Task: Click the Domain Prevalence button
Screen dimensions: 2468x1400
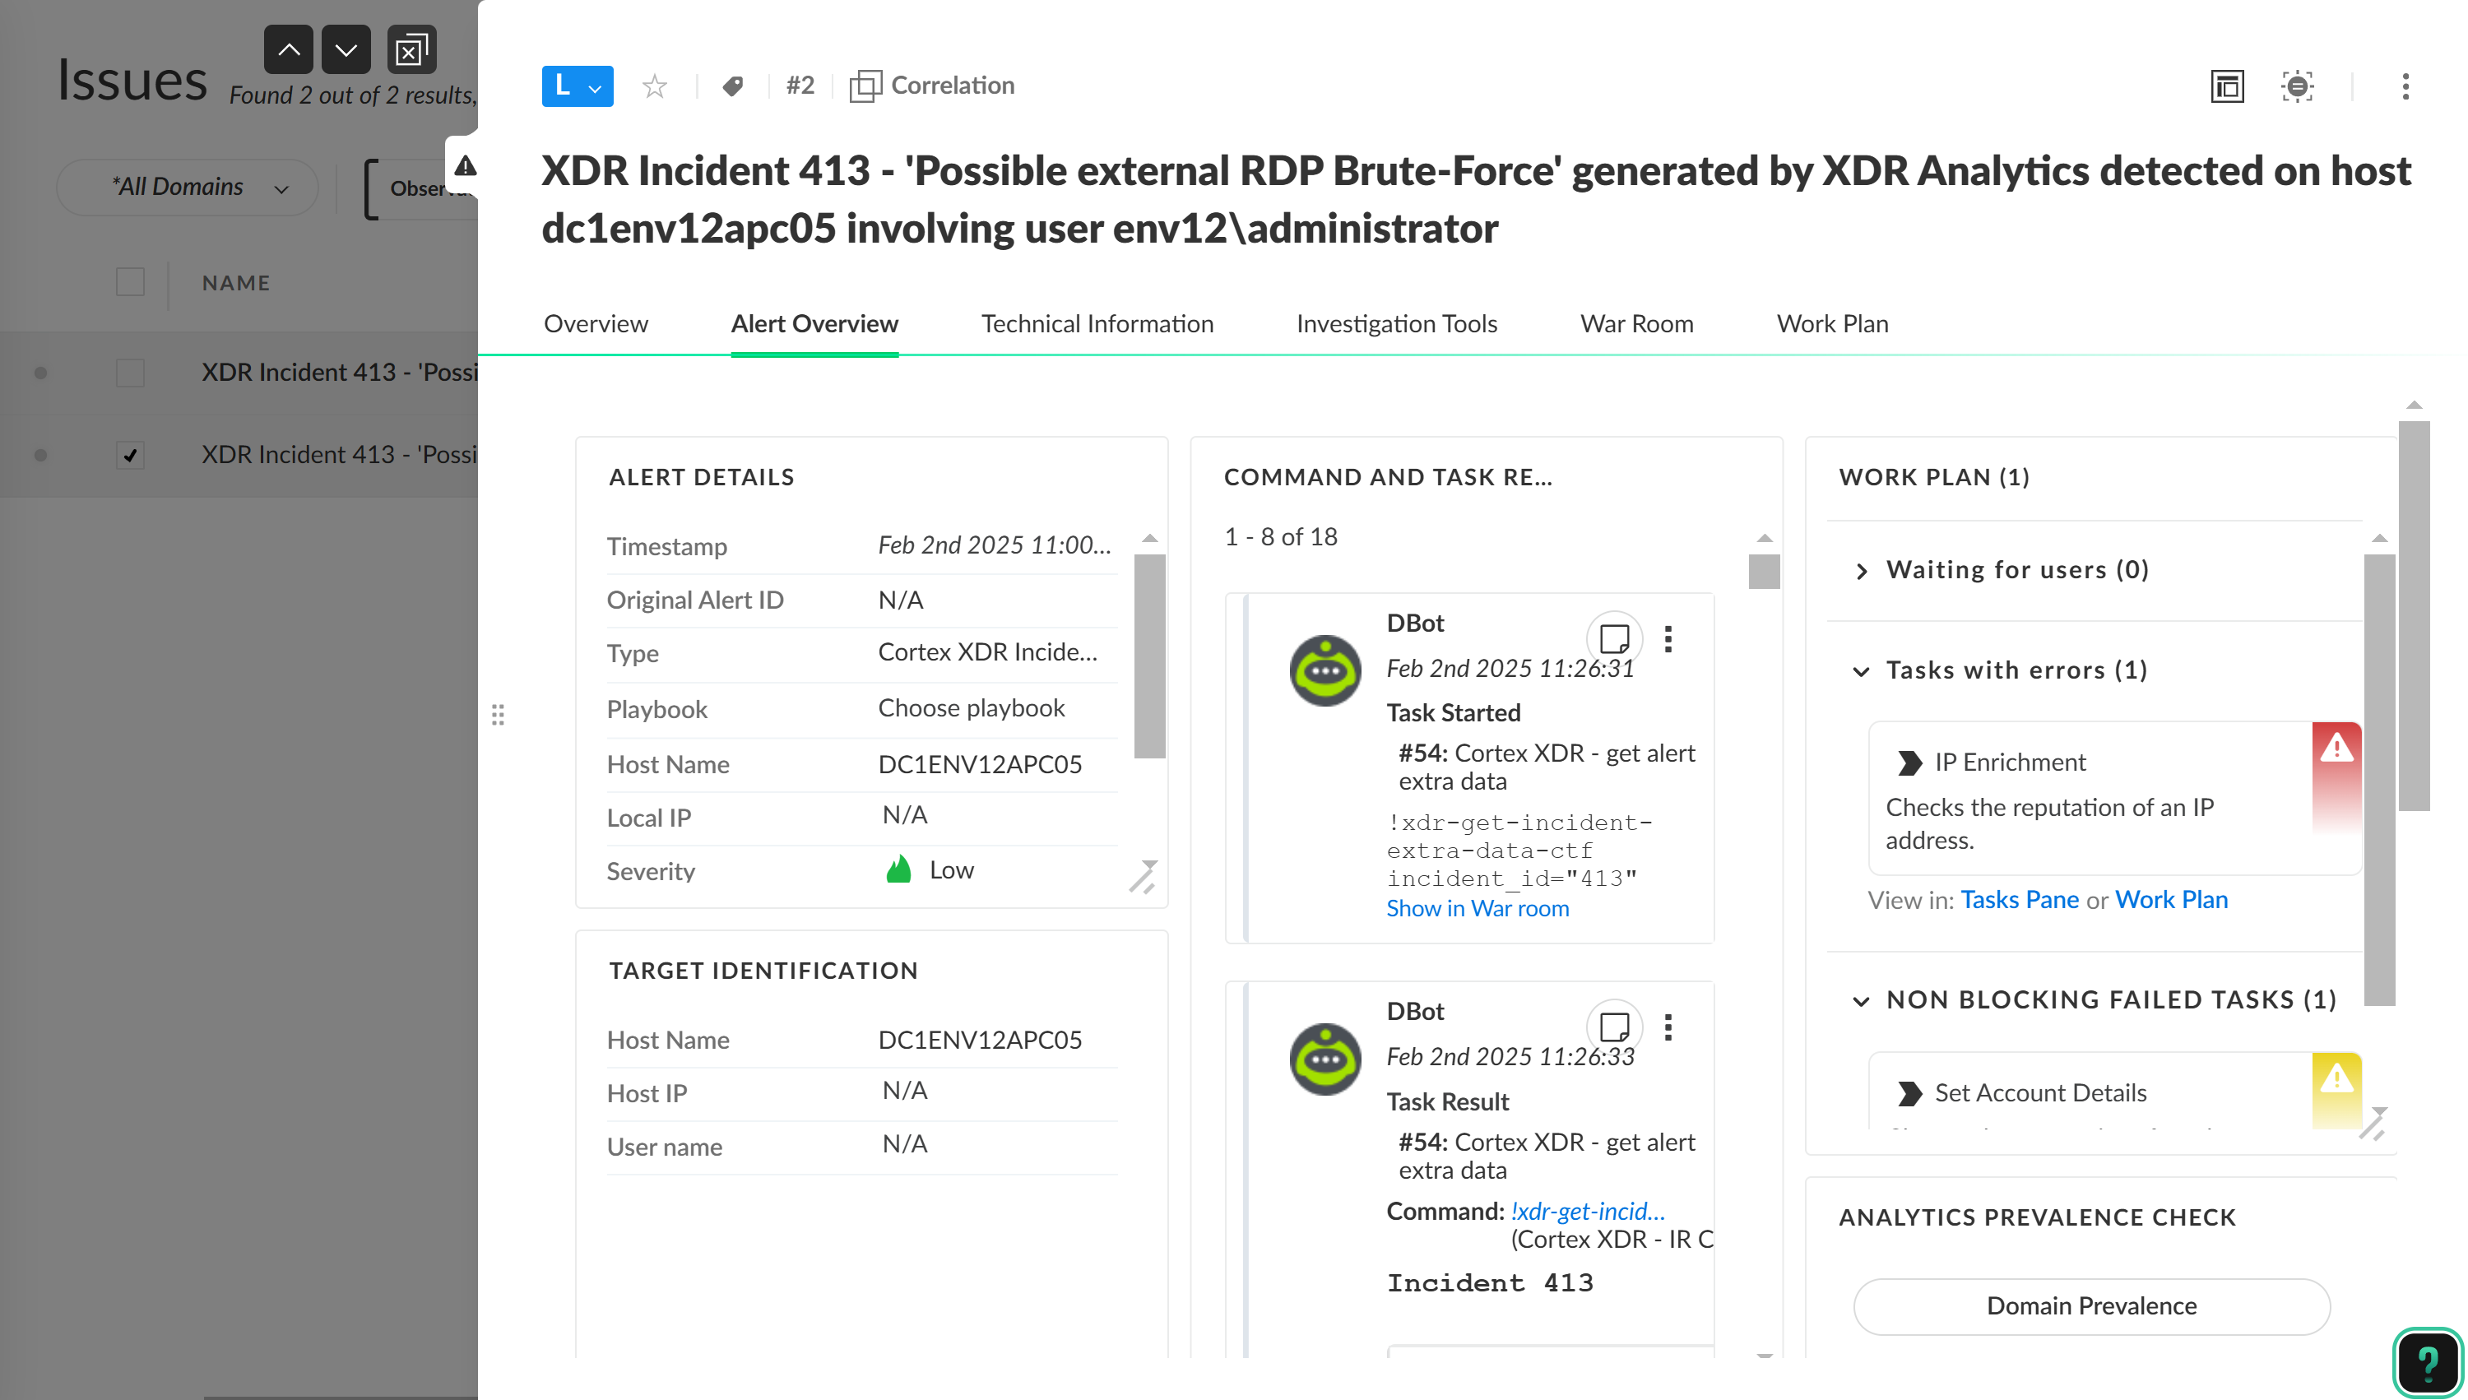Action: (x=2091, y=1305)
